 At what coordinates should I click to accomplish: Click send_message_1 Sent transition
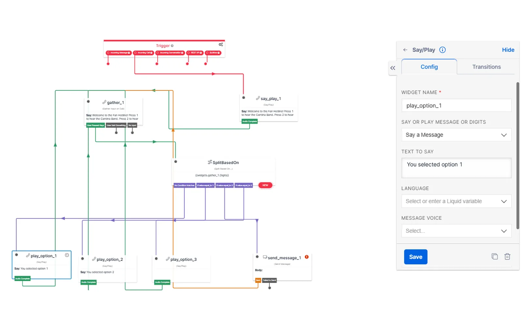(x=258, y=280)
